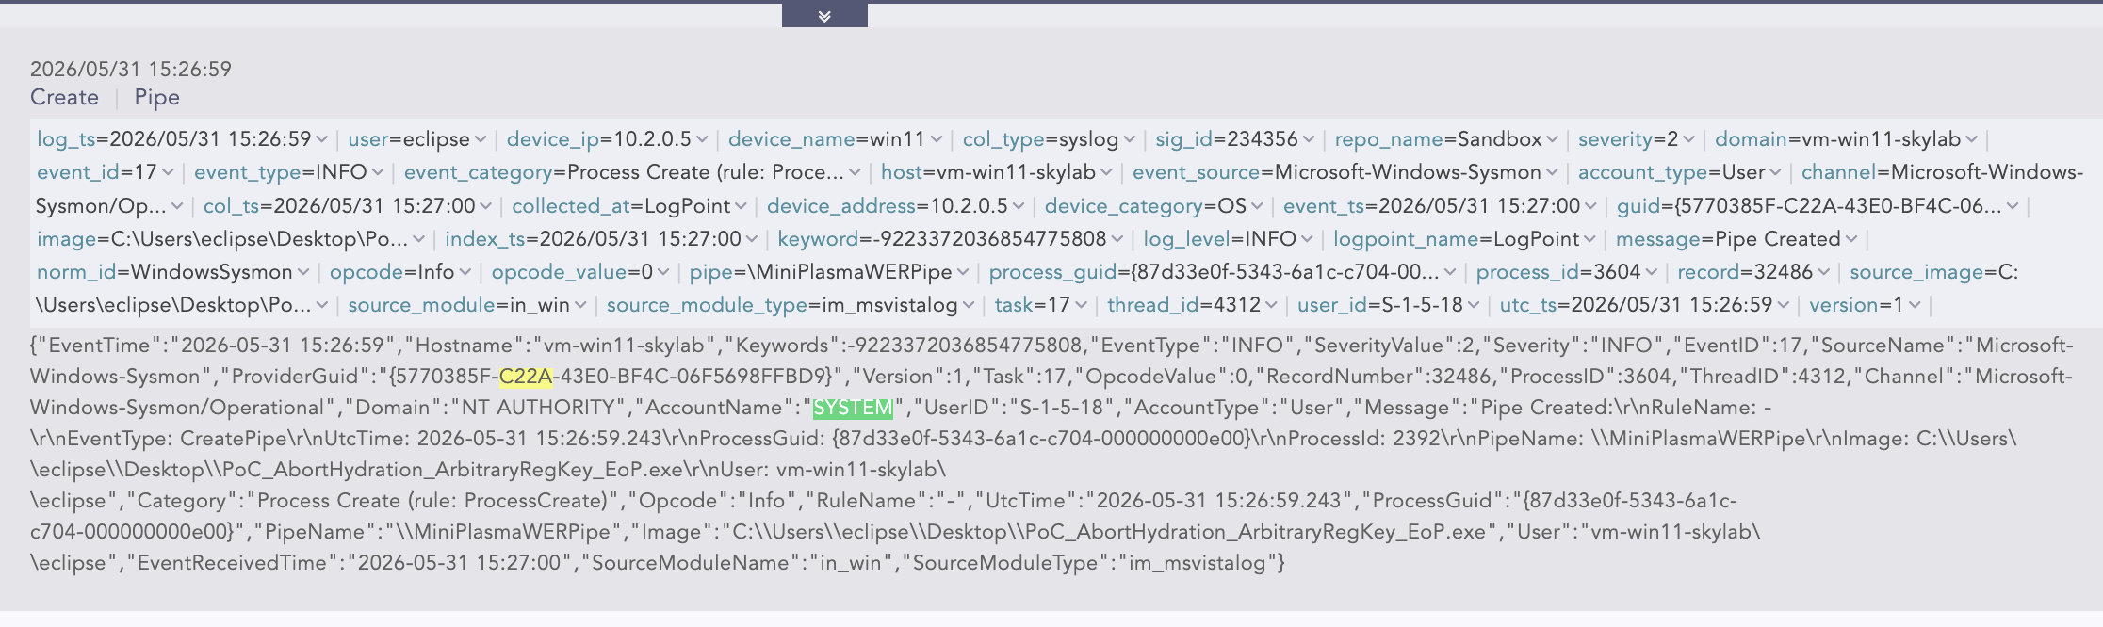Click the device_name=win11 chevron
This screenshot has height=627, width=2103.
coord(937,140)
